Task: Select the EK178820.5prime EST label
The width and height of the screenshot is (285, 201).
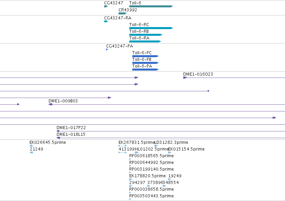Action: click(147, 176)
